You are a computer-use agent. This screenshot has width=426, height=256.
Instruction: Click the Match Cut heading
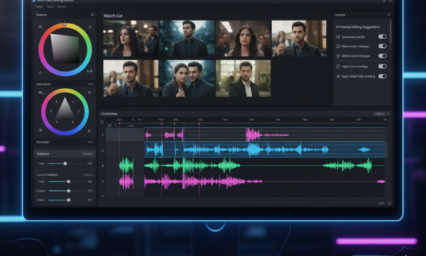[113, 16]
